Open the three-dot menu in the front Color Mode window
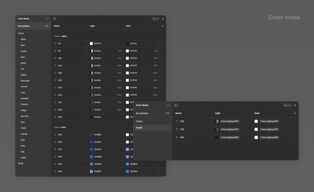 point(168,105)
